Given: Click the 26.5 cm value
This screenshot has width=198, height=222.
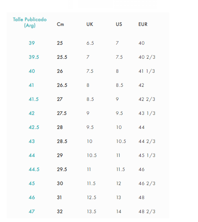Looking at the screenshot, I should pyautogui.click(x=62, y=85).
